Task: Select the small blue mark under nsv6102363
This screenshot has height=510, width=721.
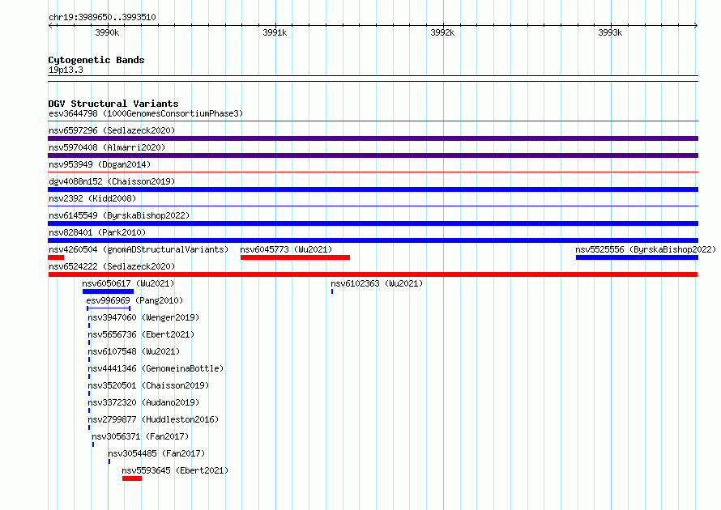Action: 332,291
